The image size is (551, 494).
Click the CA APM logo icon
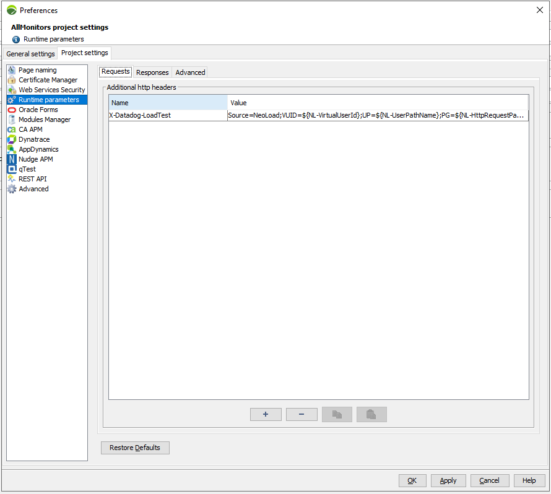point(12,129)
